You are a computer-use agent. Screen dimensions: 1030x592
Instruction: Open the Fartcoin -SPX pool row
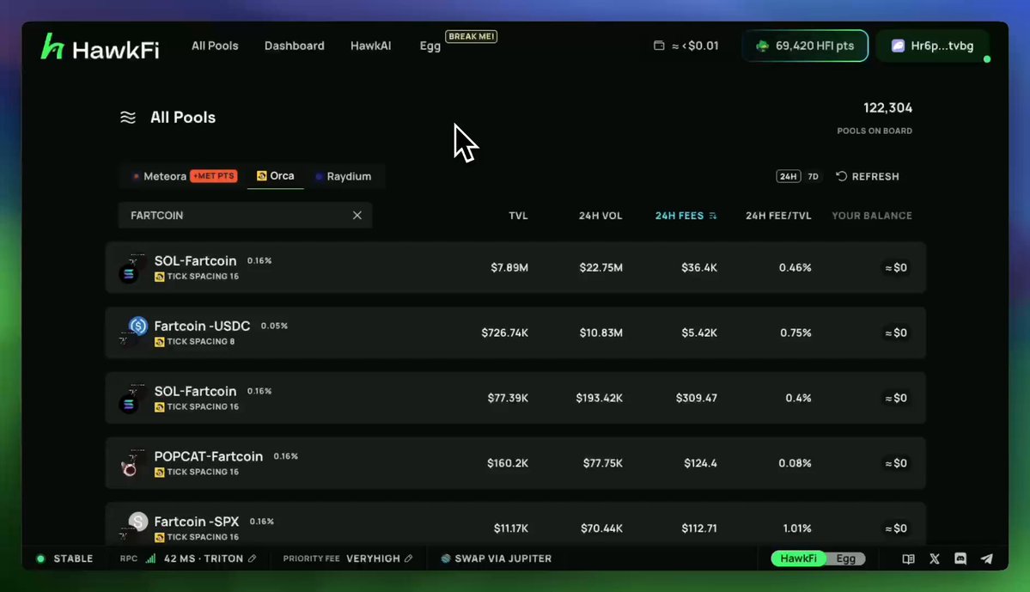515,523
